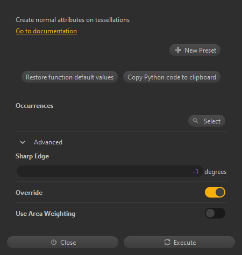This screenshot has width=242, height=255.
Task: Open the Go to documentation link
Action: [x=46, y=31]
